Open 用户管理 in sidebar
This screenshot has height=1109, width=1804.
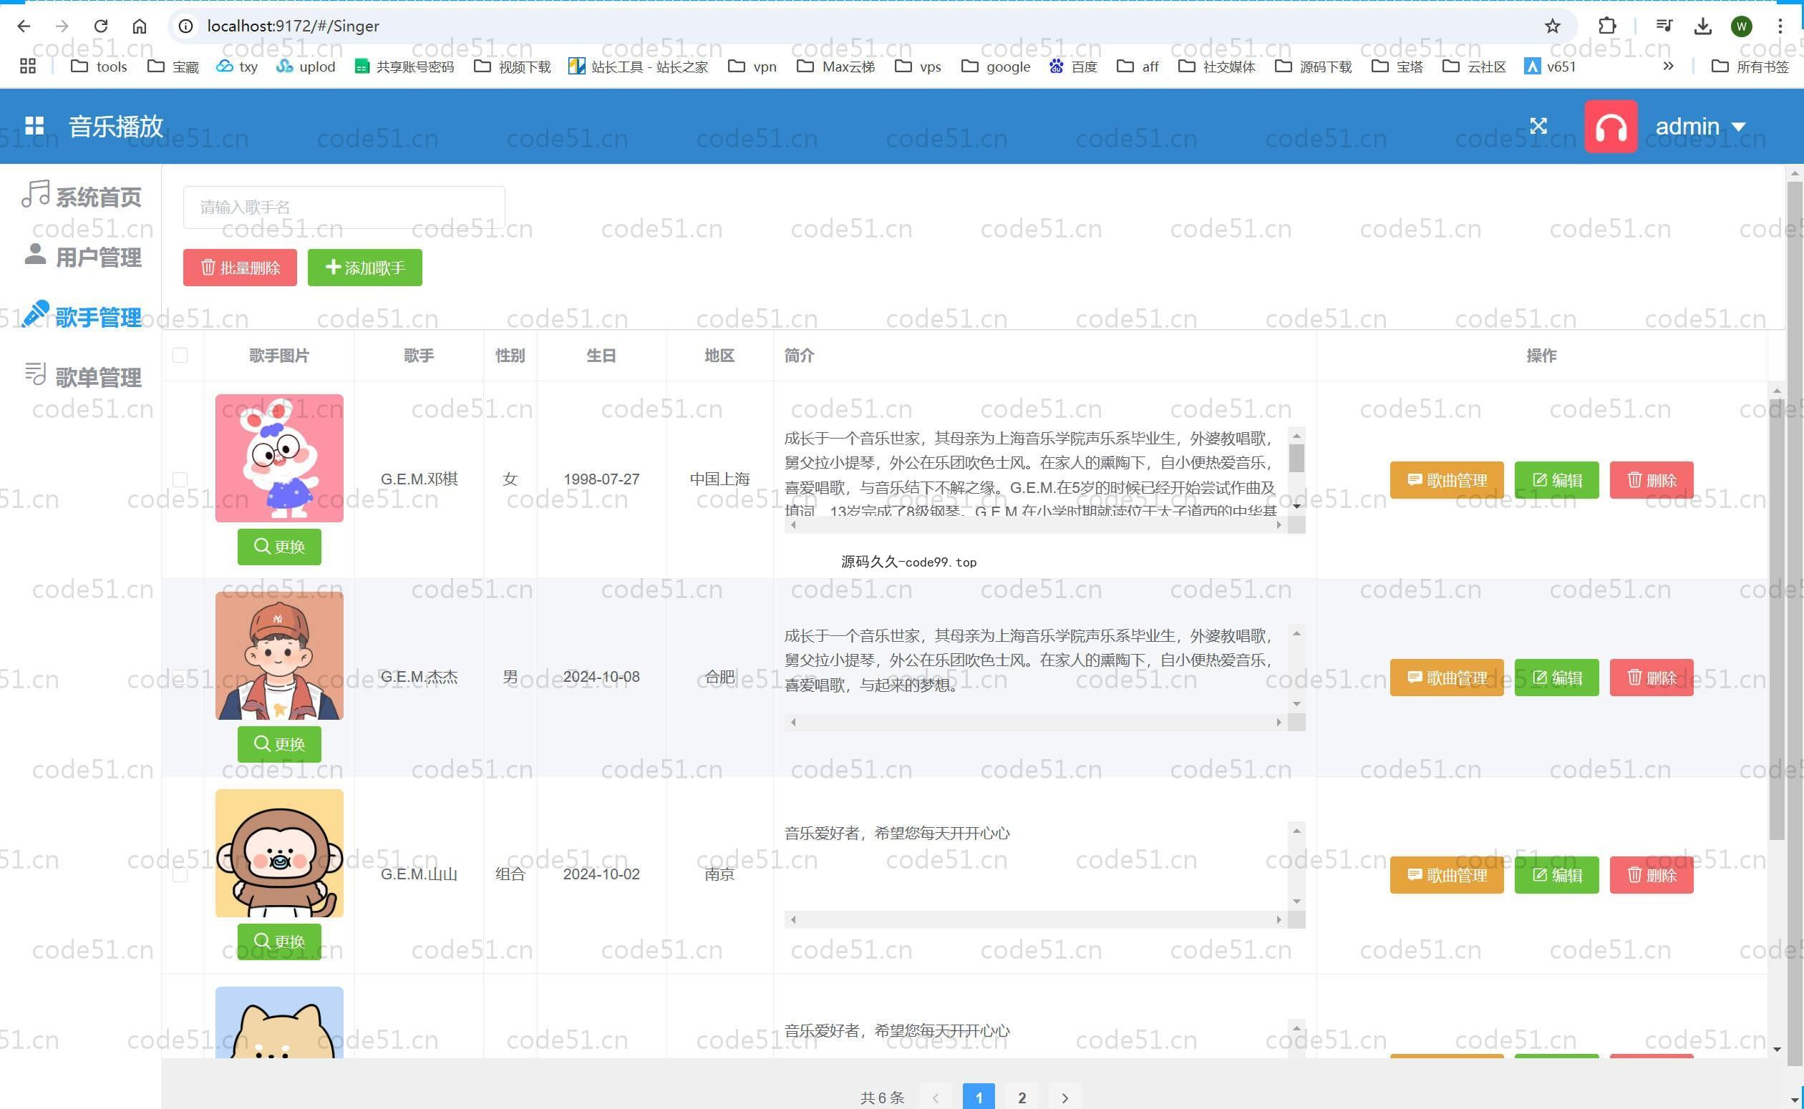pyautogui.click(x=82, y=256)
